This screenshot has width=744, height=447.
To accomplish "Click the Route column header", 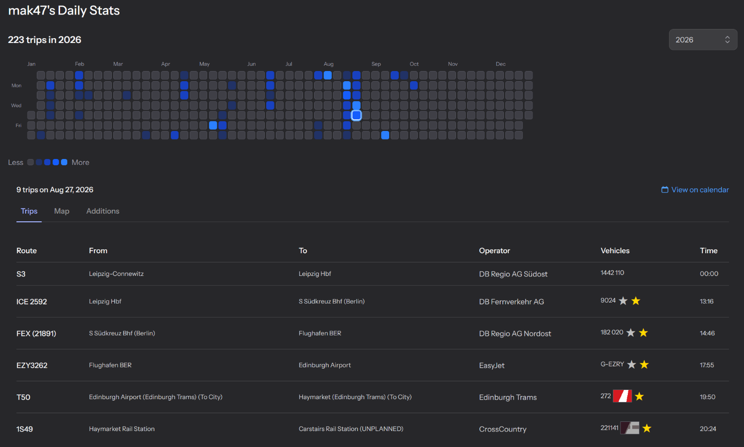I will point(27,251).
